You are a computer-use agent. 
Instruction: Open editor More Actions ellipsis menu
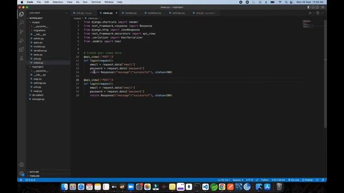click(322, 13)
